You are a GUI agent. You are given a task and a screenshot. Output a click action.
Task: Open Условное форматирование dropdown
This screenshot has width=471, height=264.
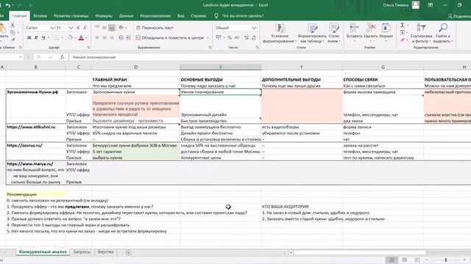[x=280, y=33]
